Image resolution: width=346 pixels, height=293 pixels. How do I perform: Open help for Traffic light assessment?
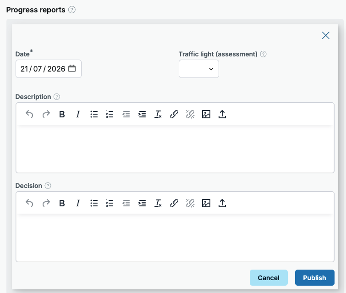pos(263,54)
